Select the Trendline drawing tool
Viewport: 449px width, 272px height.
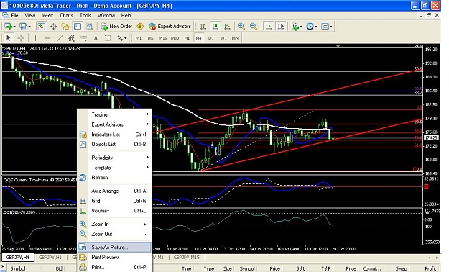pyautogui.click(x=60, y=38)
